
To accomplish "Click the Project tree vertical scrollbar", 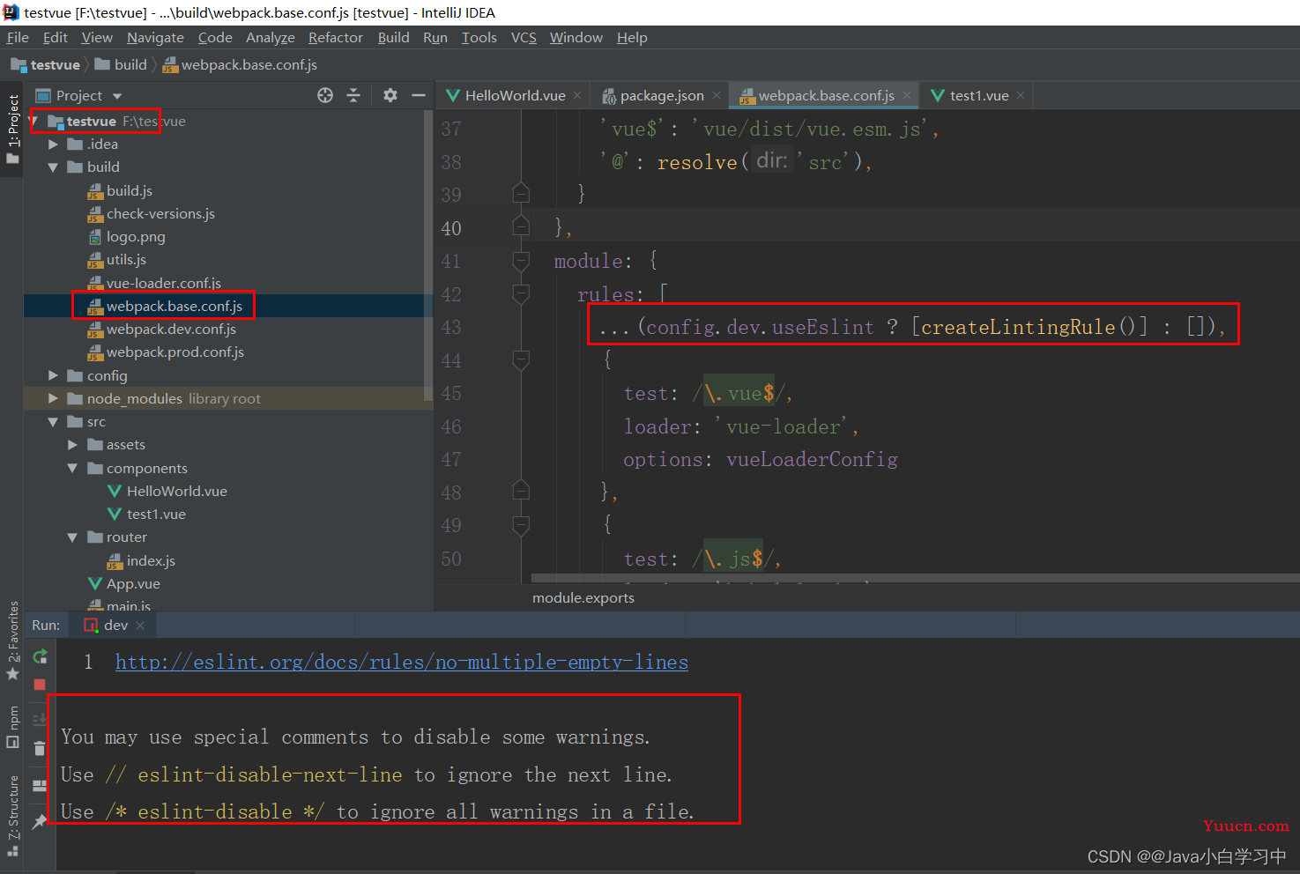I will [x=428, y=256].
